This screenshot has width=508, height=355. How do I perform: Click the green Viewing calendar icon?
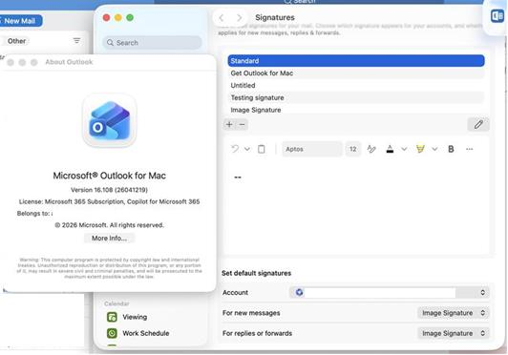click(x=112, y=317)
